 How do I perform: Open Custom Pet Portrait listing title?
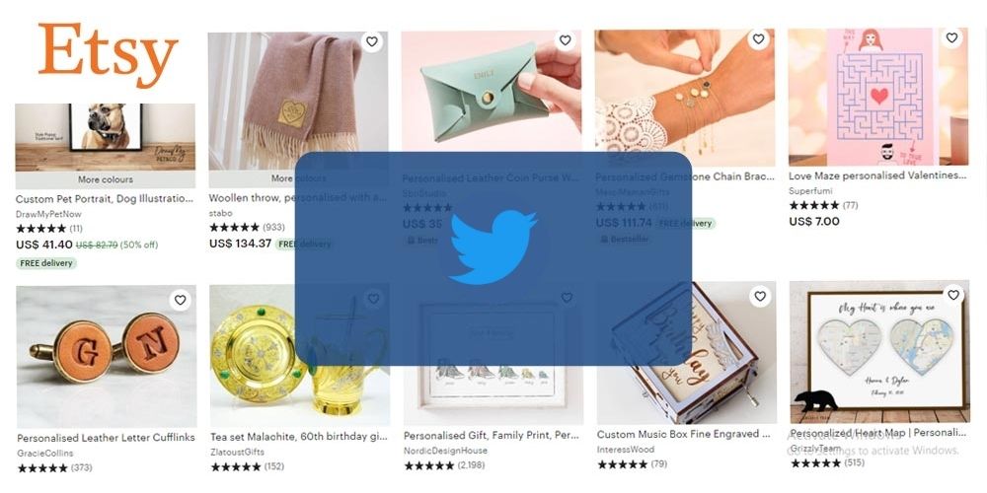(105, 199)
